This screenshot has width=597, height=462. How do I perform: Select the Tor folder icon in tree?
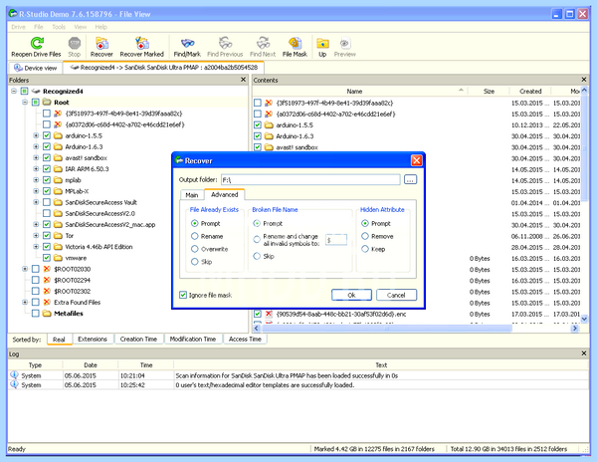tap(58, 236)
